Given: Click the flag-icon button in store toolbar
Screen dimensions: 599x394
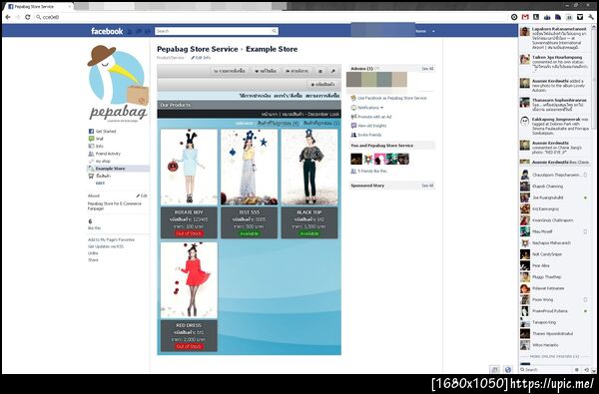Looking at the screenshot, I should pyautogui.click(x=298, y=71).
